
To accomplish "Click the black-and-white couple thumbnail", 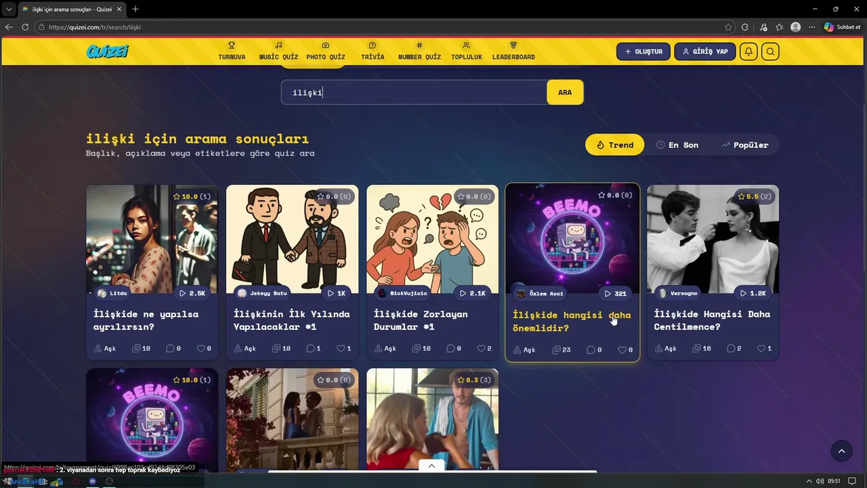I will [713, 239].
